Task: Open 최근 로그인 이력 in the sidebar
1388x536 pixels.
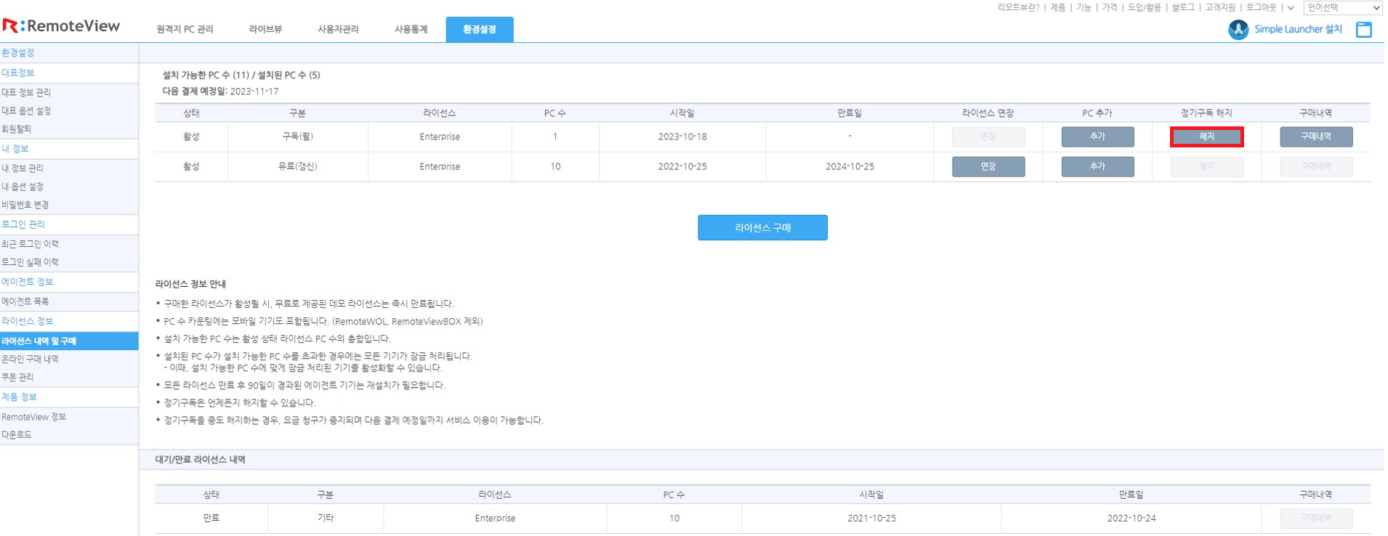Action: click(30, 244)
